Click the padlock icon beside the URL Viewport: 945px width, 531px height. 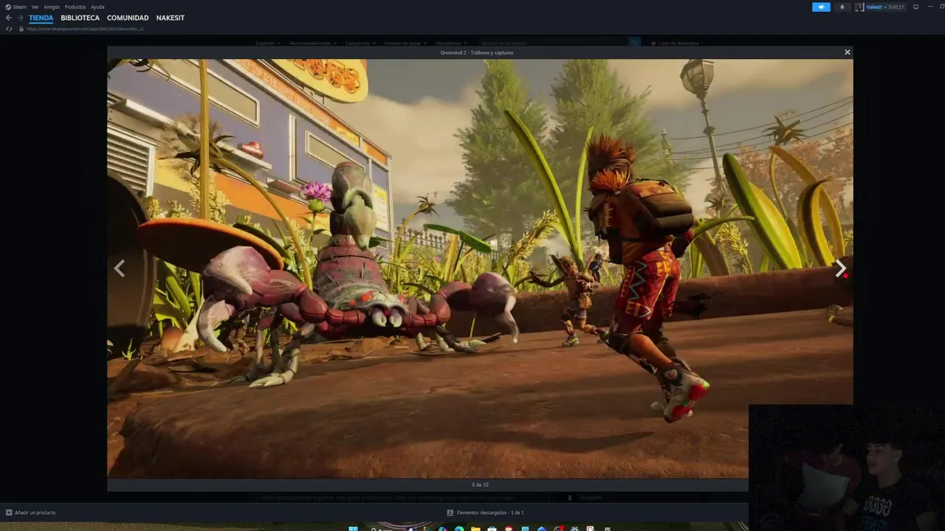point(21,29)
